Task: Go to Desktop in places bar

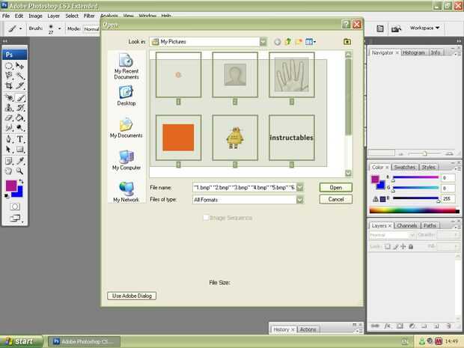Action: (x=126, y=96)
